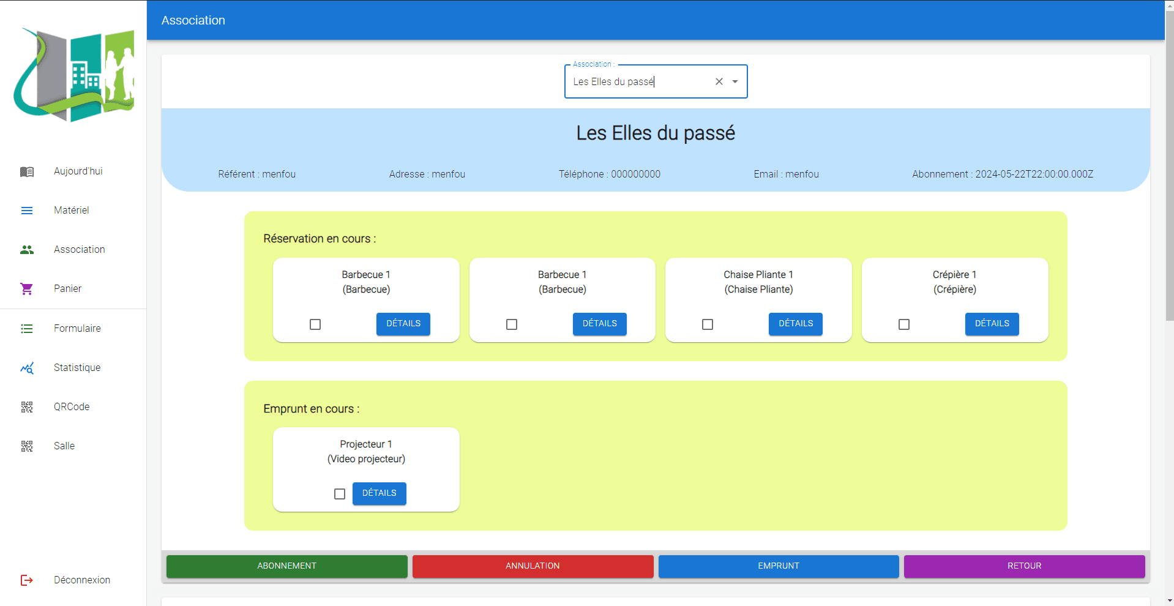Clear the Association field with the X icon

[x=719, y=81]
